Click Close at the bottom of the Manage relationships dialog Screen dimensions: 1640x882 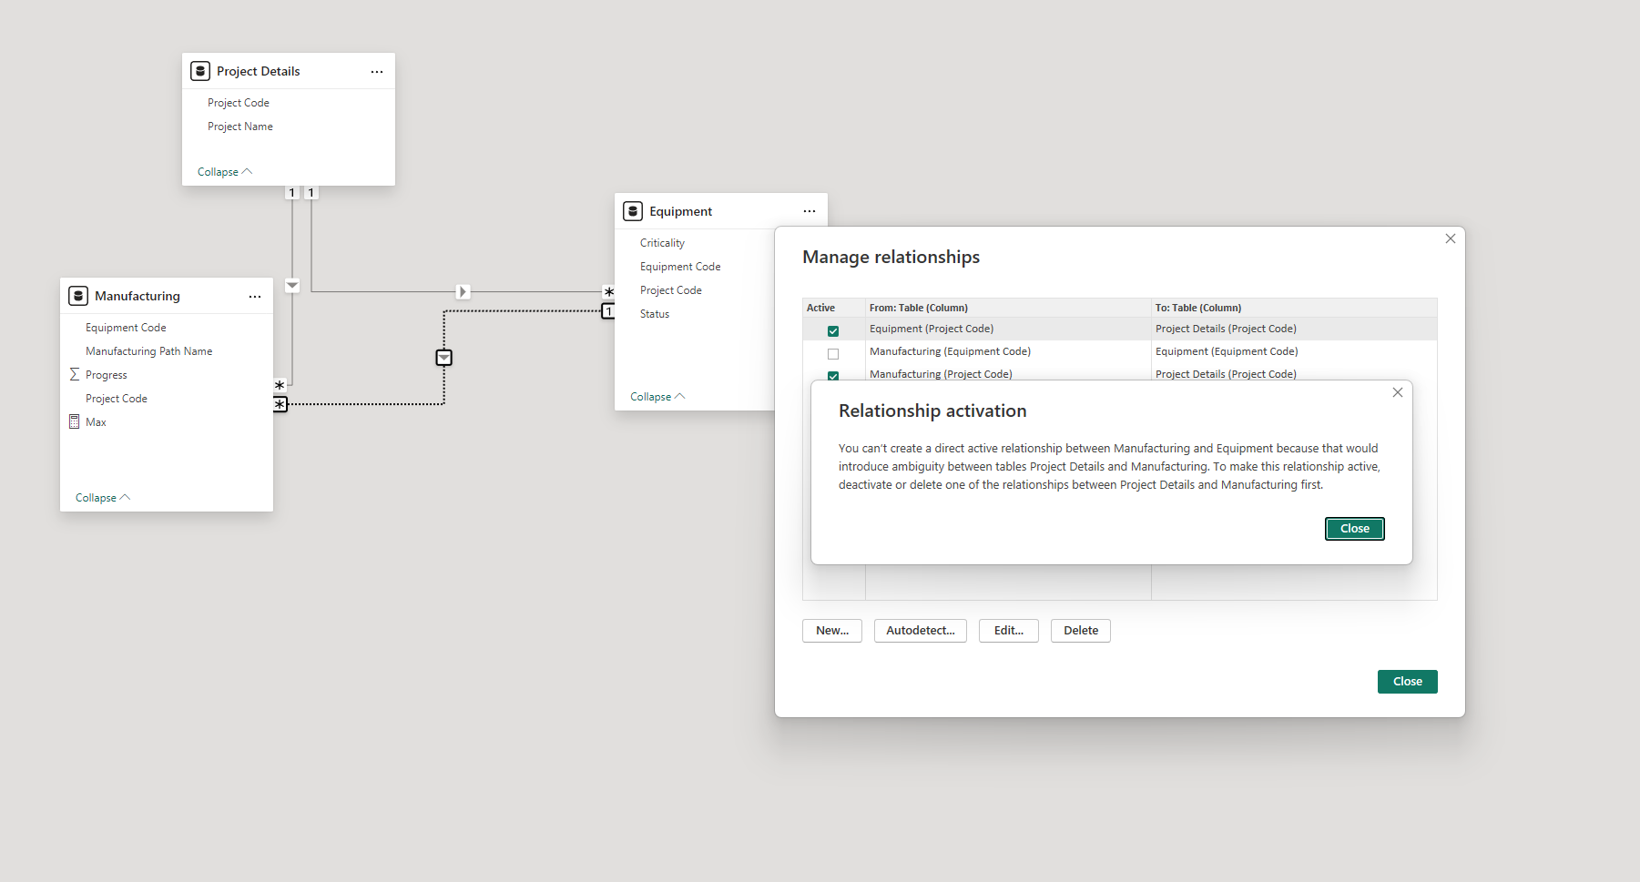1408,682
